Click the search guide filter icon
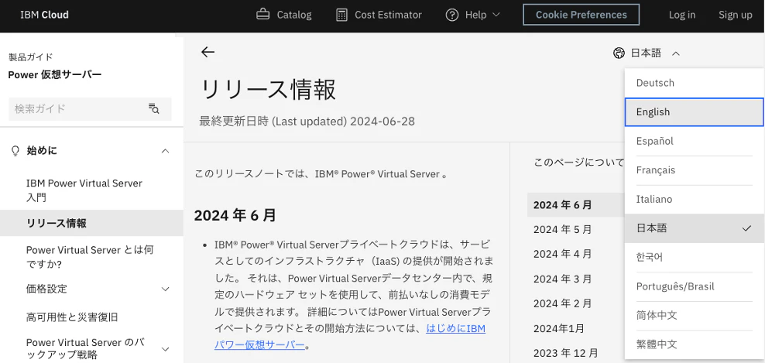765x363 pixels. [153, 108]
